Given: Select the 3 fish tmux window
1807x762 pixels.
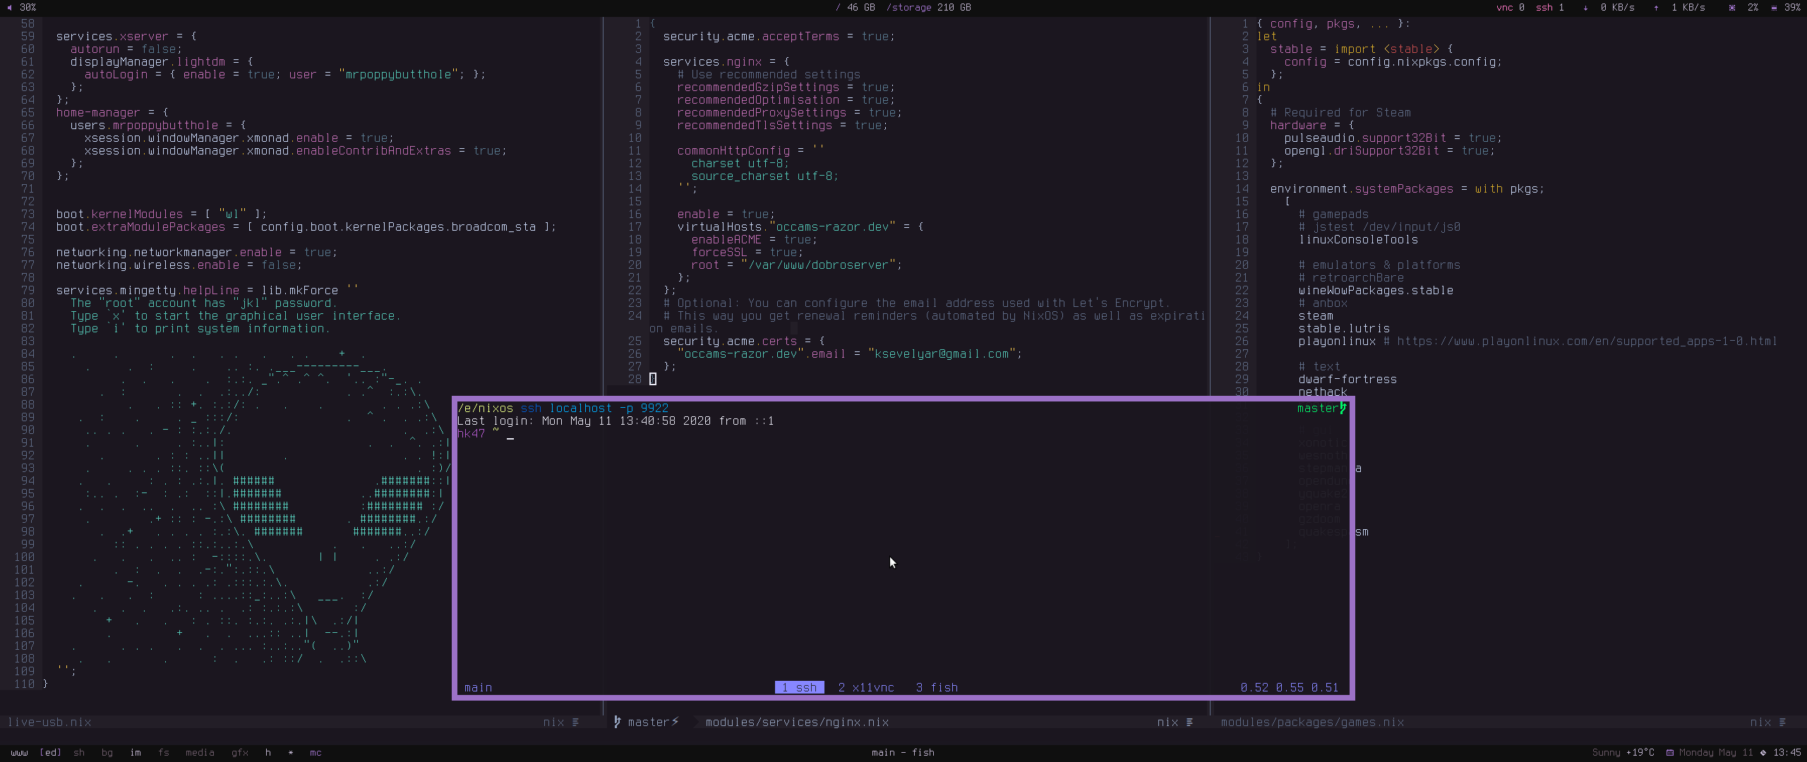Looking at the screenshot, I should point(937,687).
